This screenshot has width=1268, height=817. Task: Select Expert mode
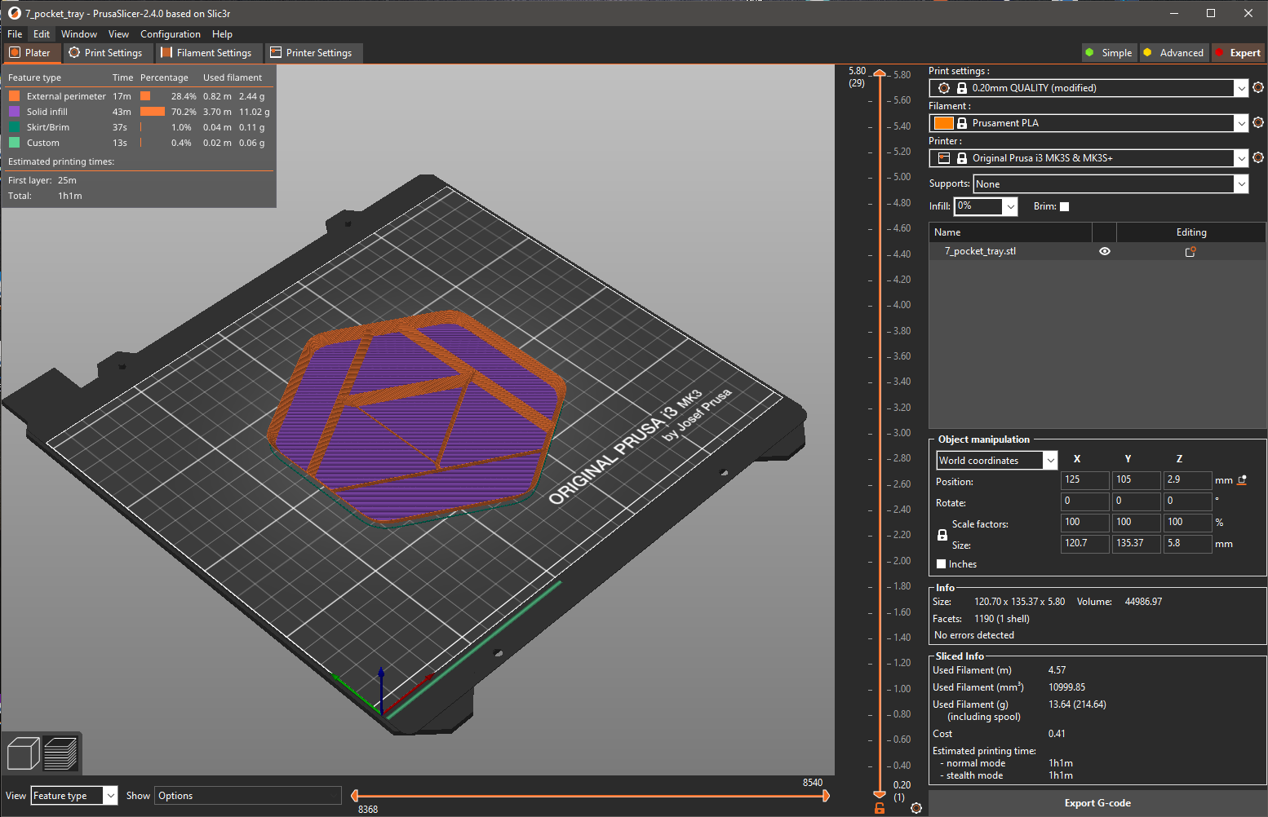[x=1238, y=53]
